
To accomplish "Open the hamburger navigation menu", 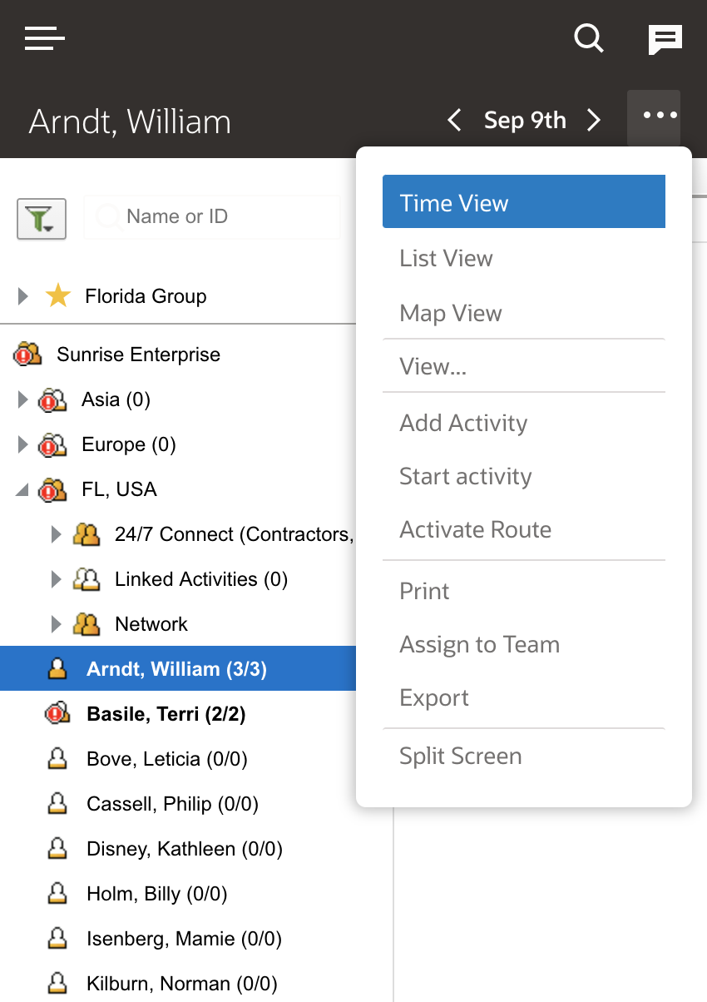I will click(44, 38).
